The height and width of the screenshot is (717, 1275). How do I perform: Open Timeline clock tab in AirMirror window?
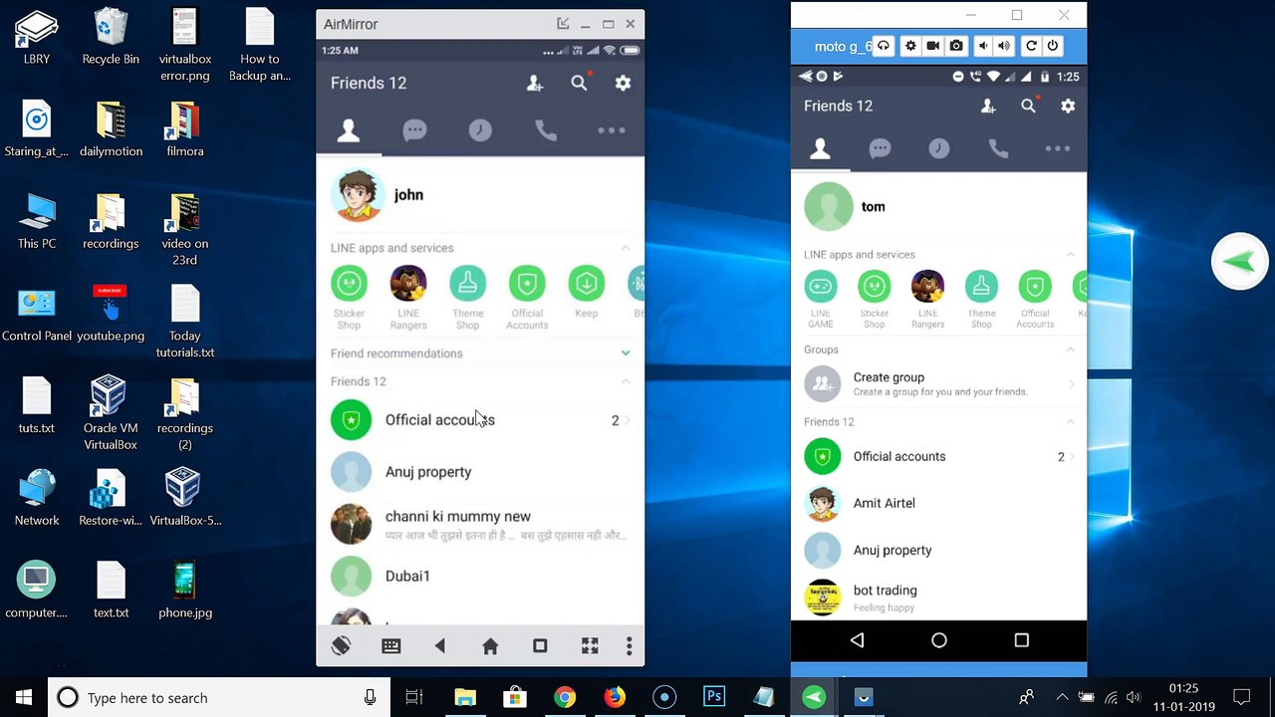(x=480, y=130)
